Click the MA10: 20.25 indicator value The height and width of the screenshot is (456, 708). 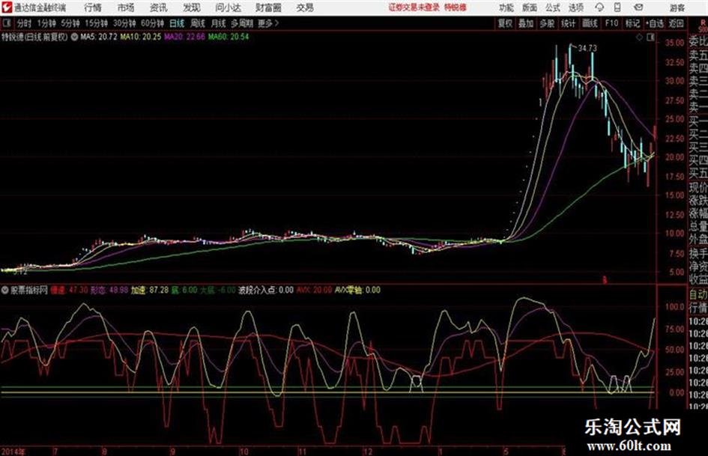[140, 37]
